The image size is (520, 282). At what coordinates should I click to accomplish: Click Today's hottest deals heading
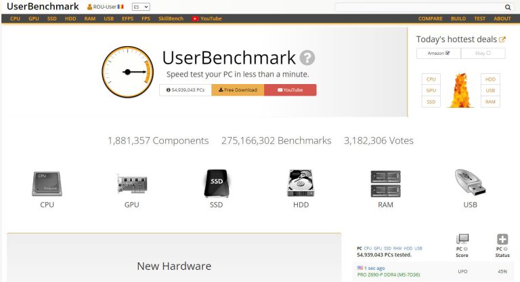click(456, 39)
